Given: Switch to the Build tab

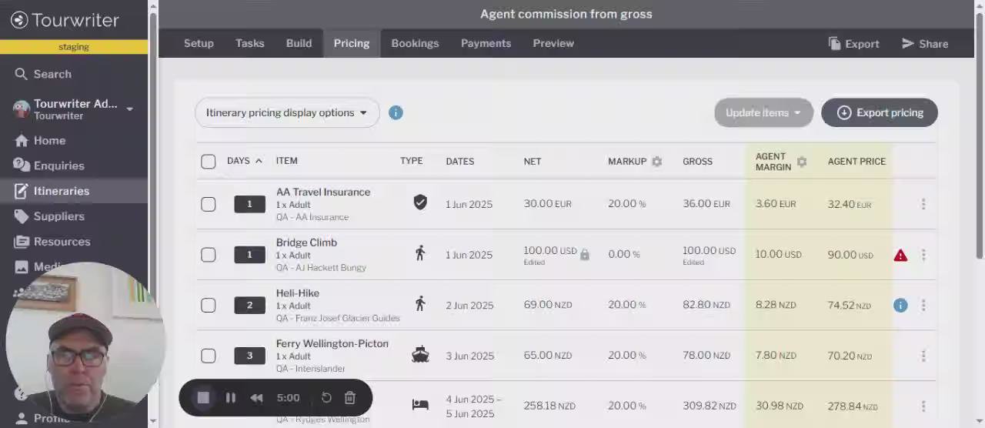Looking at the screenshot, I should [x=299, y=43].
